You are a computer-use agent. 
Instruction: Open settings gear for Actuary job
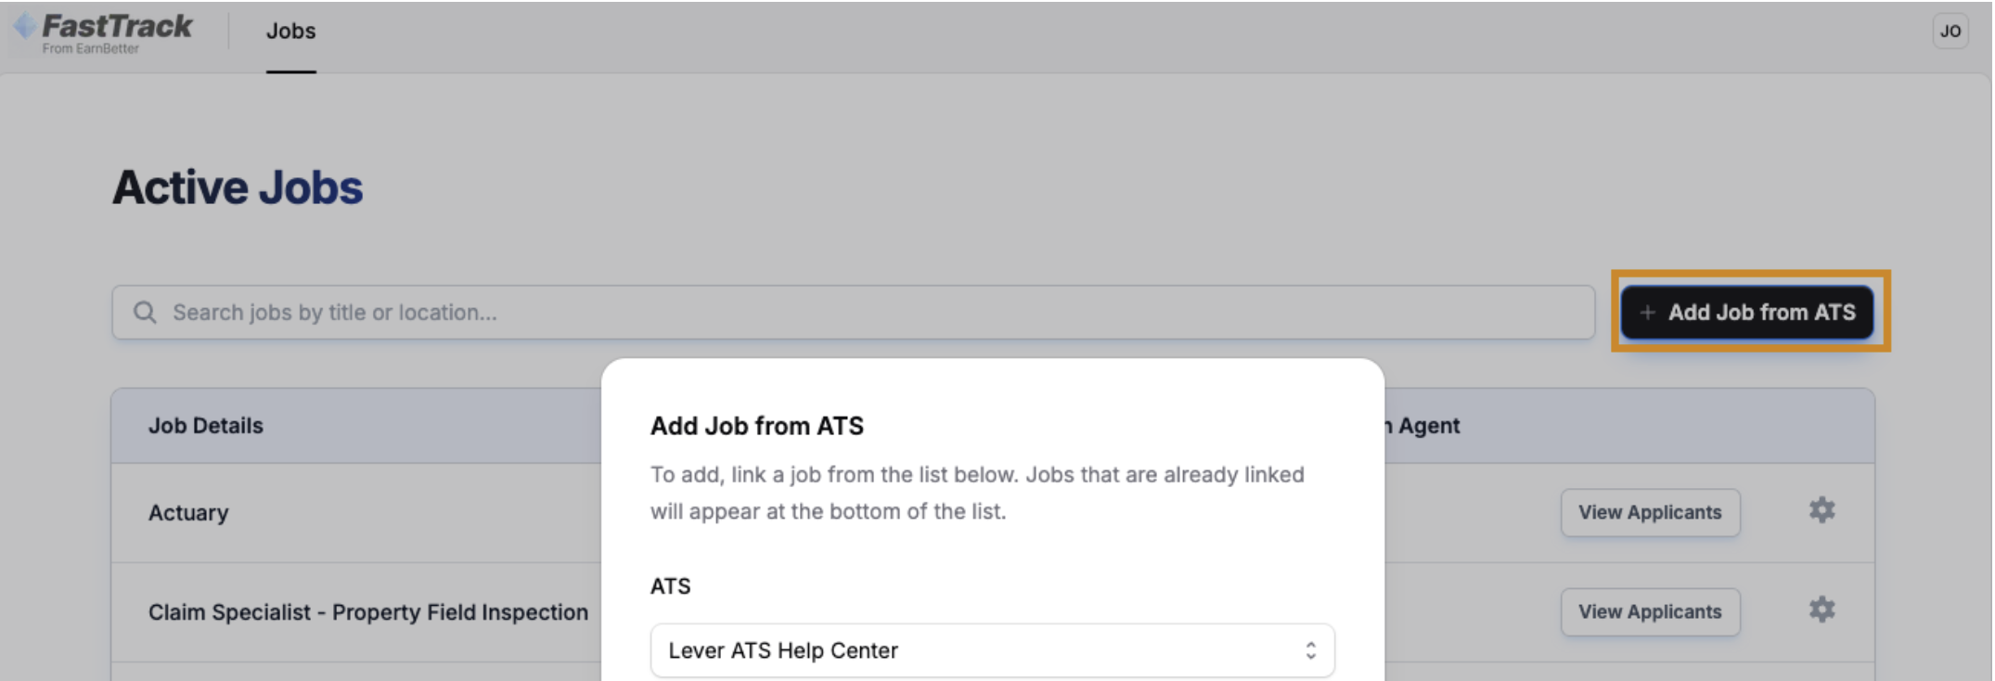tap(1821, 510)
